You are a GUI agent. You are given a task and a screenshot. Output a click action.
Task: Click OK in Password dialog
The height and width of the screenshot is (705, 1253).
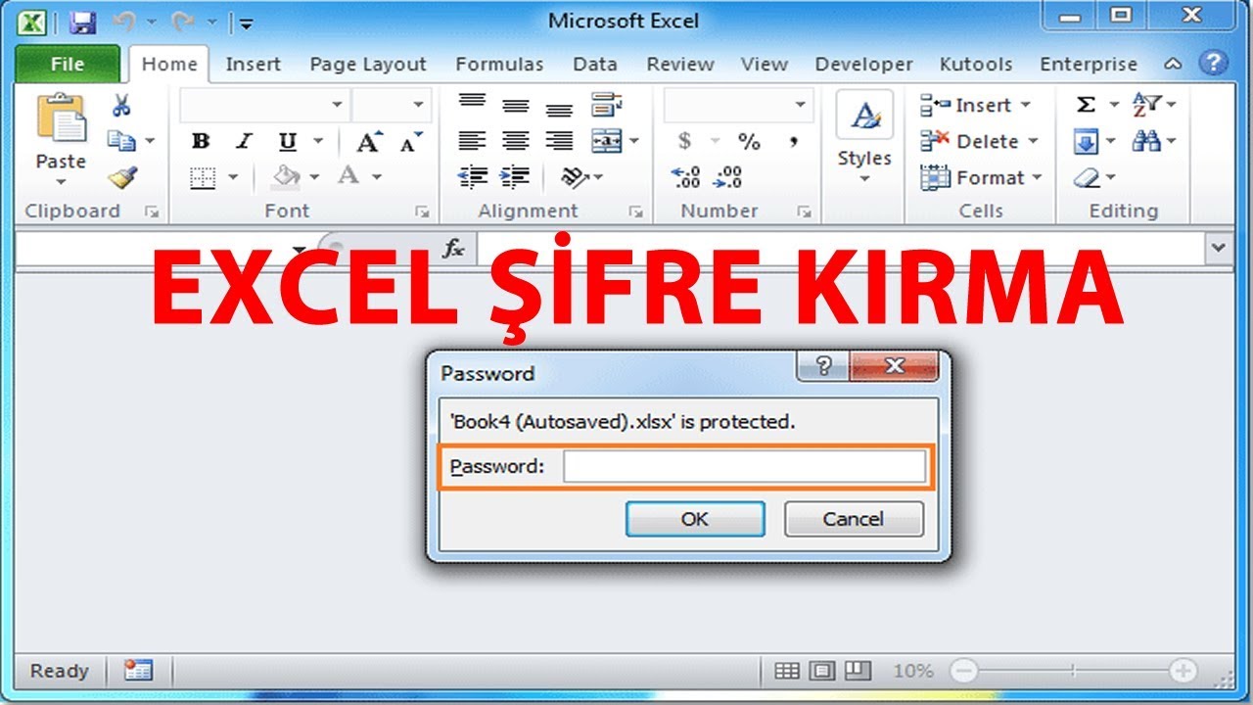(x=695, y=519)
